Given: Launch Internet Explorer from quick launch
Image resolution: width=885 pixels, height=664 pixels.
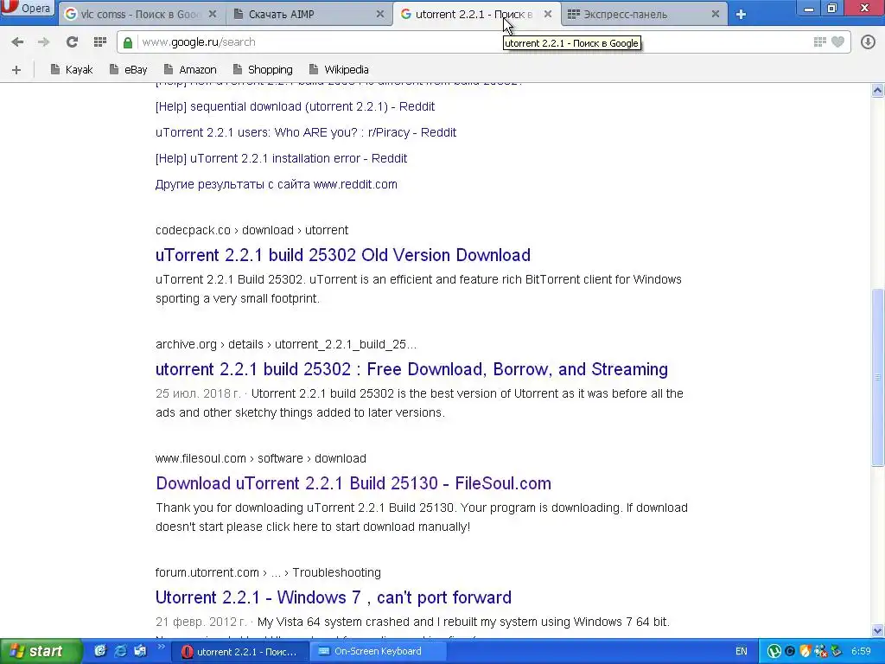Looking at the screenshot, I should click(120, 651).
